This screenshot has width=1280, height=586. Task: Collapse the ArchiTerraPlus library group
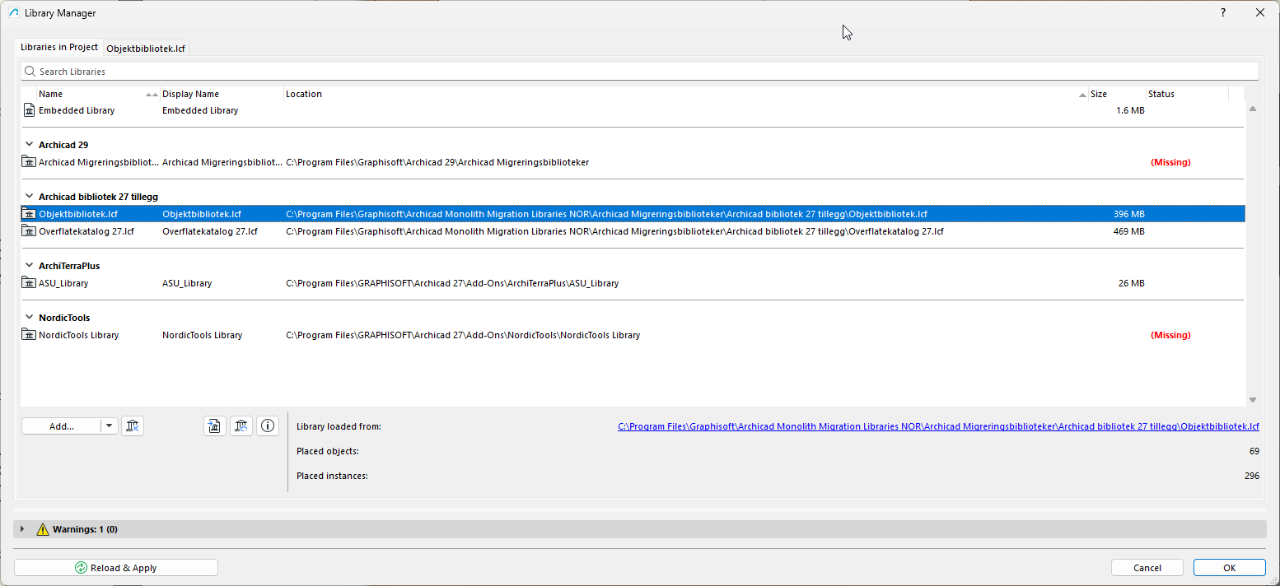coord(29,266)
